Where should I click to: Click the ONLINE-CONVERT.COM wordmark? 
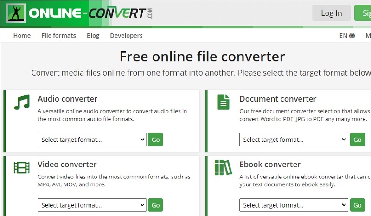tap(90, 13)
